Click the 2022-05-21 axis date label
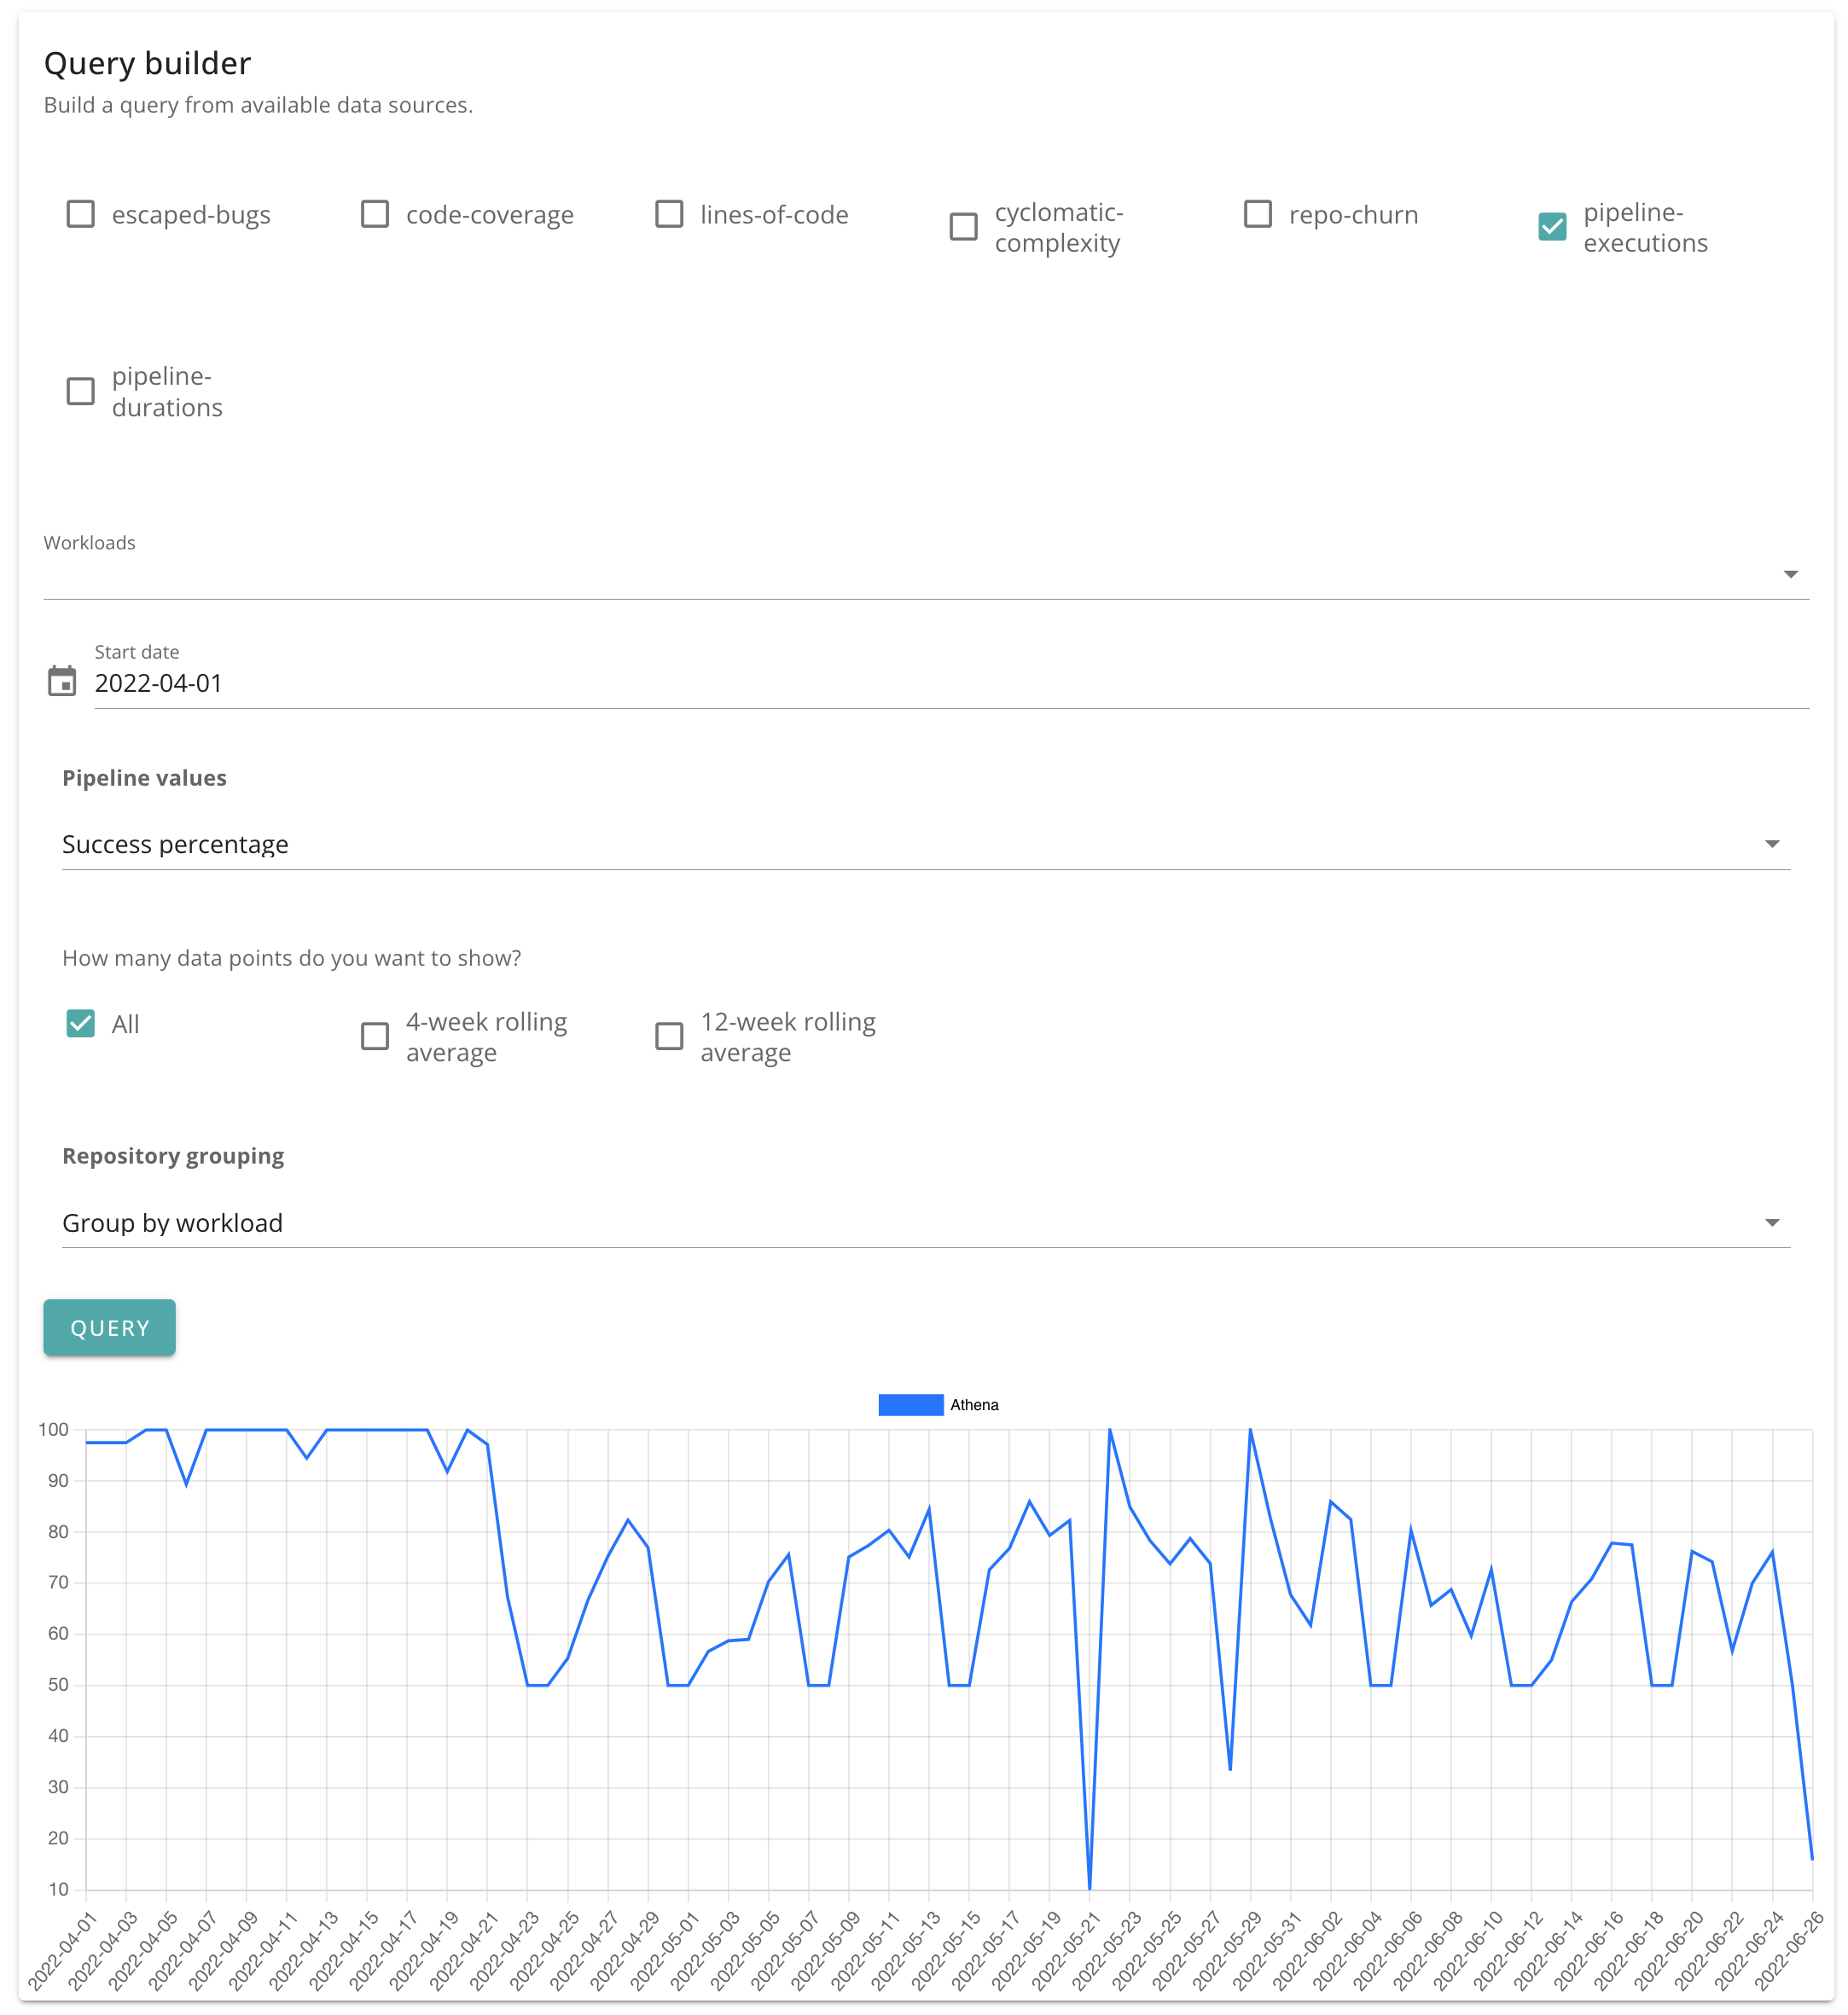This screenshot has height=2015, width=1848. point(1067,1950)
